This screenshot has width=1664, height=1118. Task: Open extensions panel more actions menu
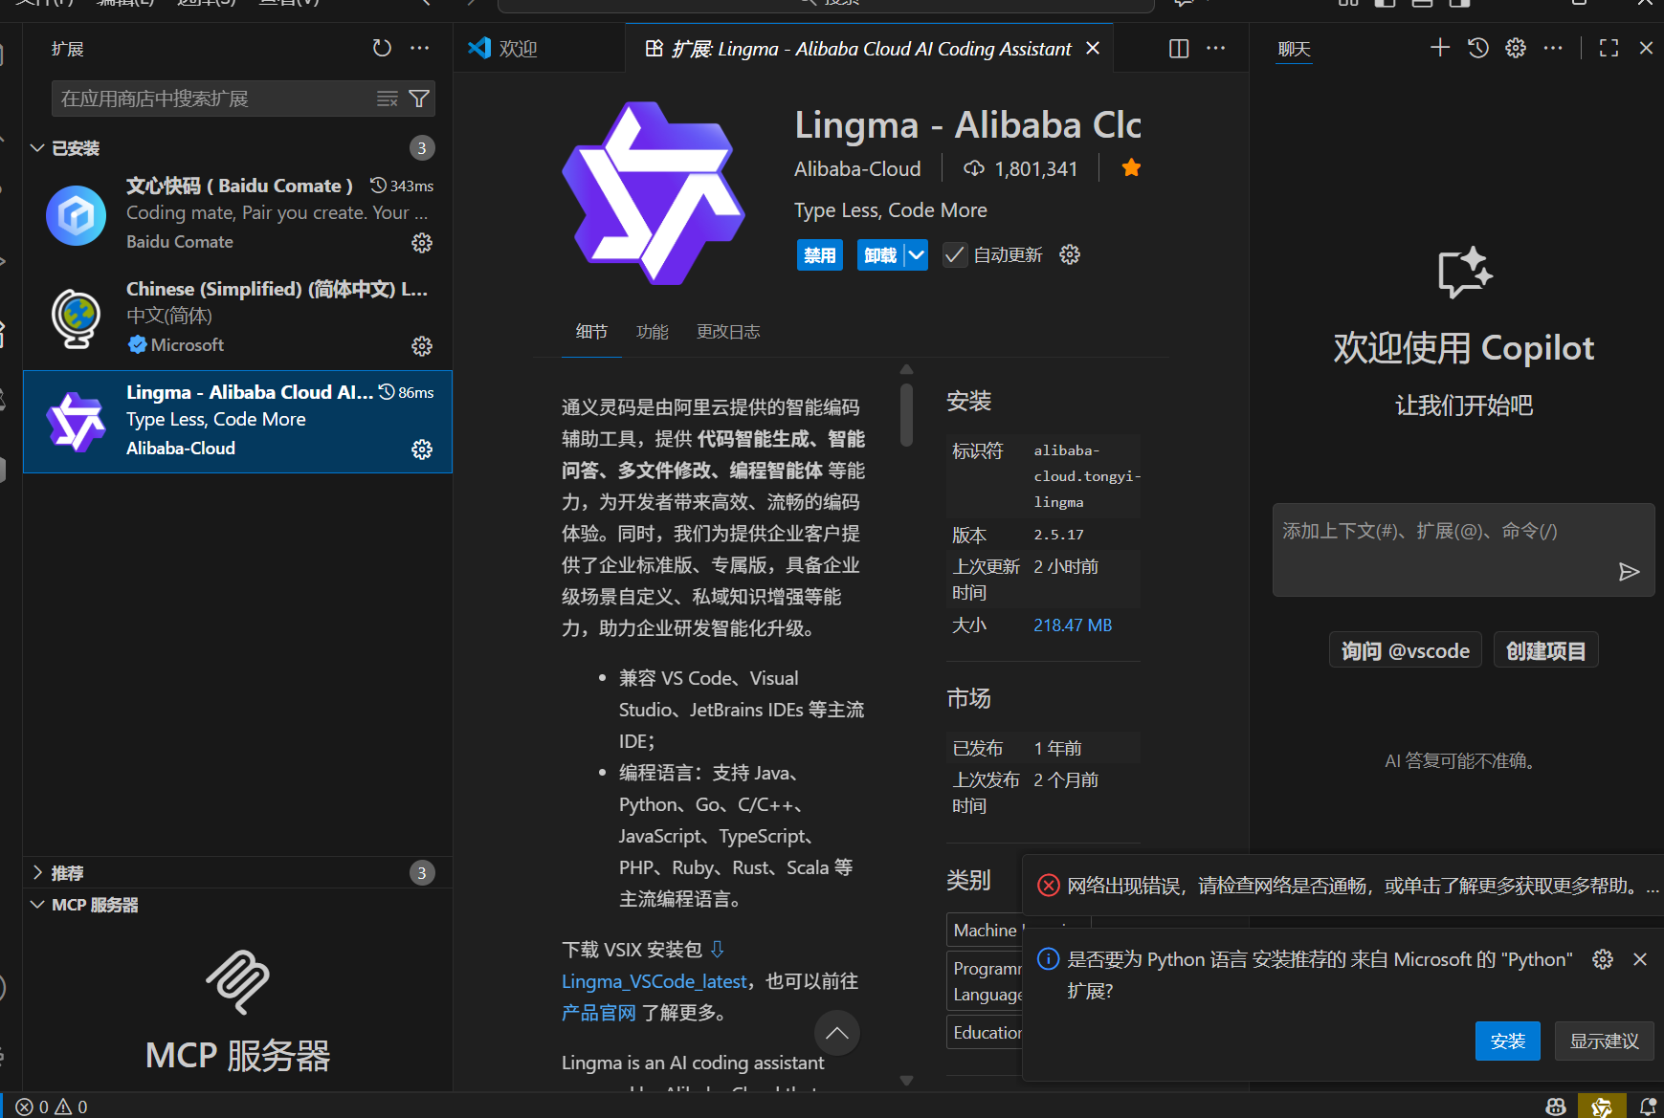(x=420, y=48)
